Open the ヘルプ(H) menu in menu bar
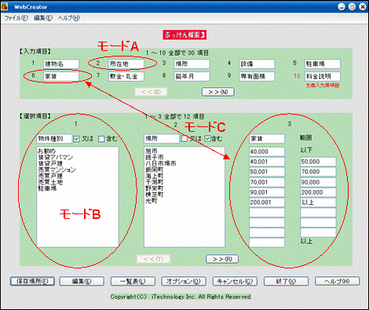Image resolution: width=369 pixels, height=310 pixels. point(69,18)
